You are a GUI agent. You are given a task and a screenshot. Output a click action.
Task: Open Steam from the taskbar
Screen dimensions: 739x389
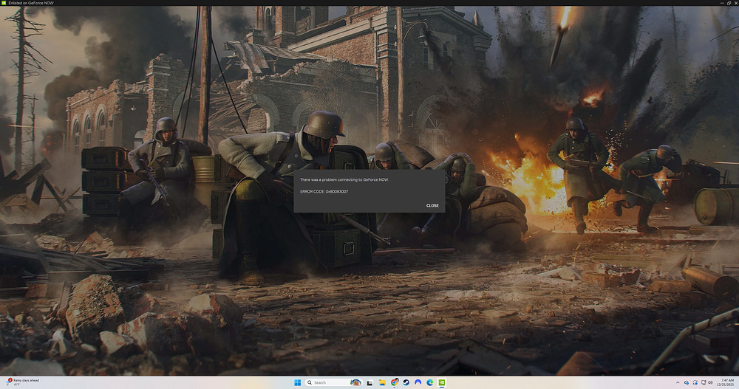(406, 382)
